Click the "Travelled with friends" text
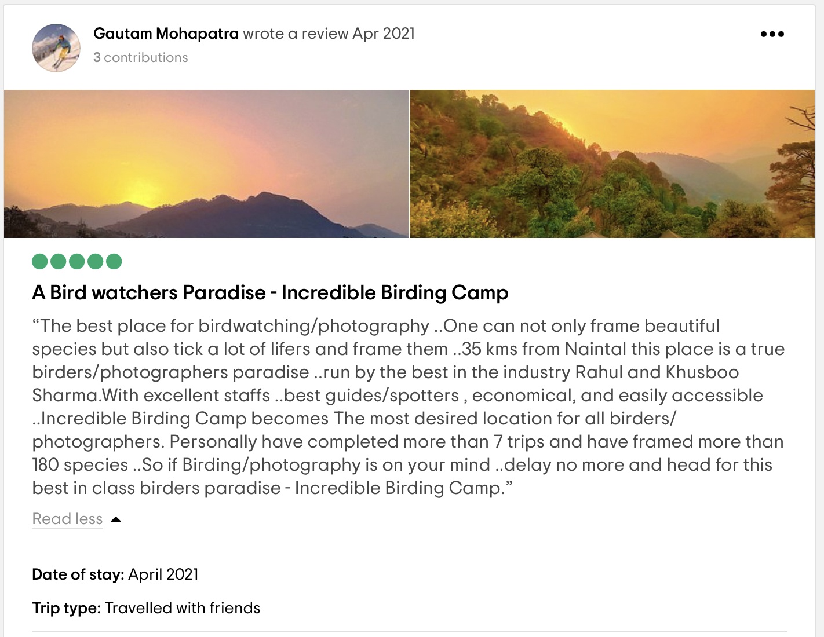The image size is (824, 637). [183, 608]
